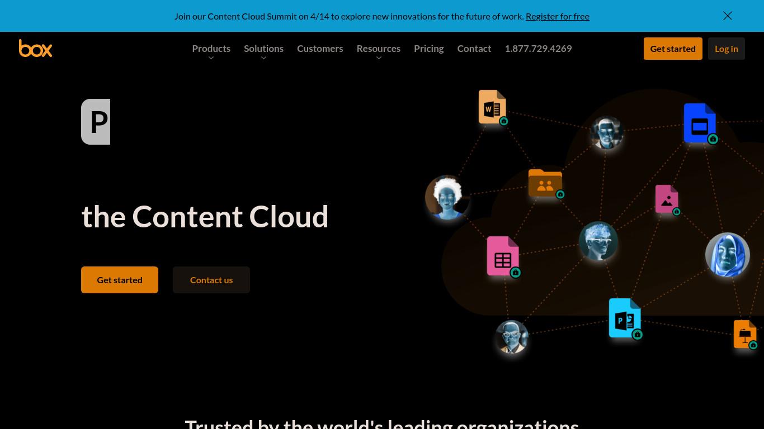764x429 pixels.
Task: Click the hero Get started button
Action: 120,280
